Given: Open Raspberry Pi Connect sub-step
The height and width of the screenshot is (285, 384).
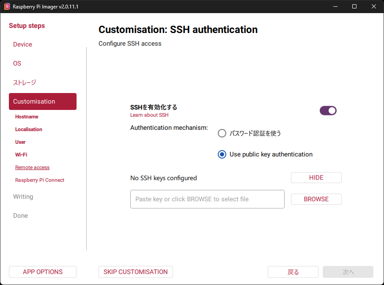Looking at the screenshot, I should pos(40,180).
